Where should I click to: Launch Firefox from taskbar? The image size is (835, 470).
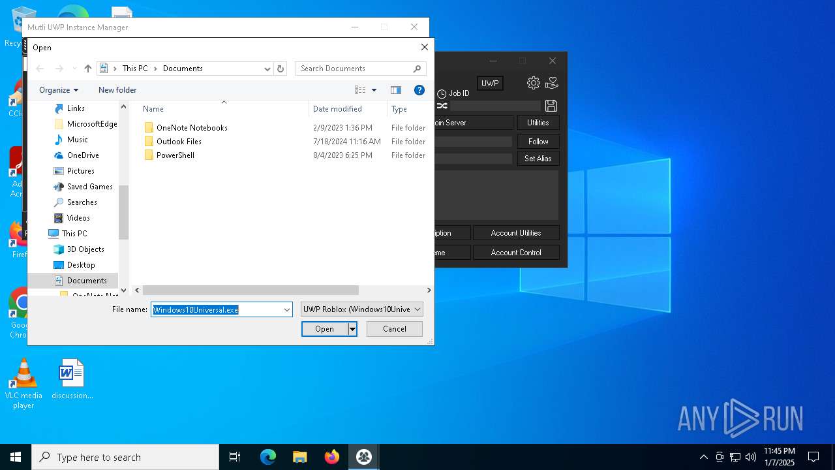coord(332,457)
